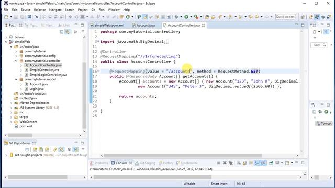This screenshot has height=188, width=335.
Task: Click the New Java Class icon
Action: point(128,17)
